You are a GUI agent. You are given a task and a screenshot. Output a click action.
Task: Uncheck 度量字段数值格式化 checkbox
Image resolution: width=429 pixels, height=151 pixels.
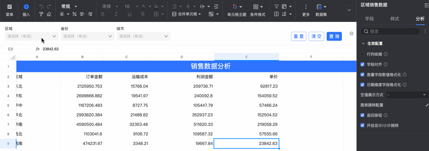tap(362, 75)
